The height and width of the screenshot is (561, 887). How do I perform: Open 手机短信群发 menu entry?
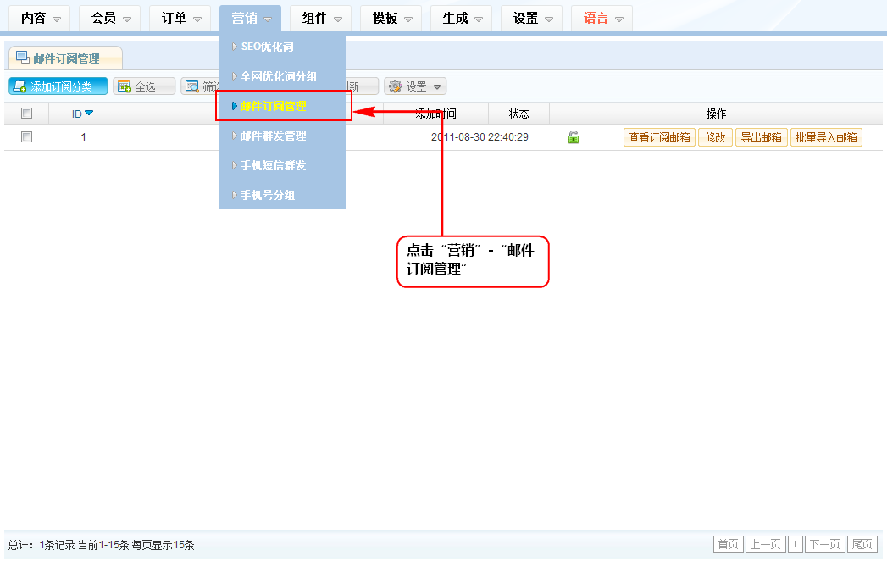(273, 165)
